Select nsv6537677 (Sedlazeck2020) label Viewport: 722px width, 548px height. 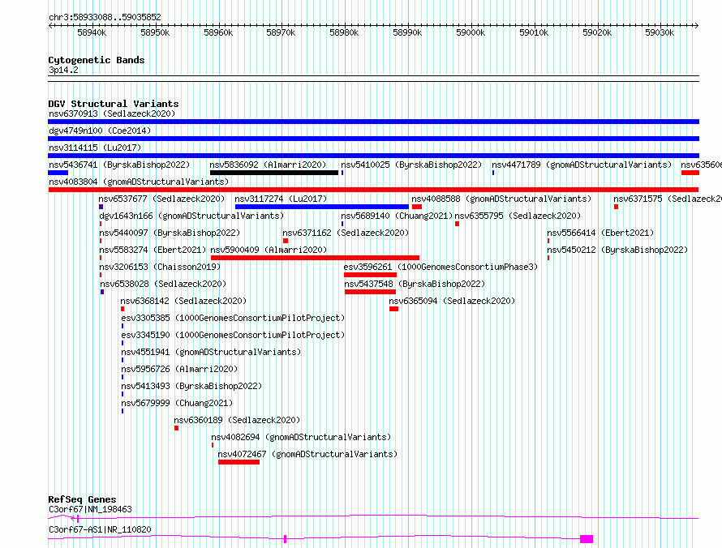pos(161,199)
